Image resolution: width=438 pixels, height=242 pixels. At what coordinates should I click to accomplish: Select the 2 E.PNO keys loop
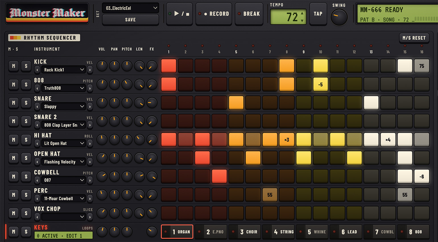tap(211, 232)
